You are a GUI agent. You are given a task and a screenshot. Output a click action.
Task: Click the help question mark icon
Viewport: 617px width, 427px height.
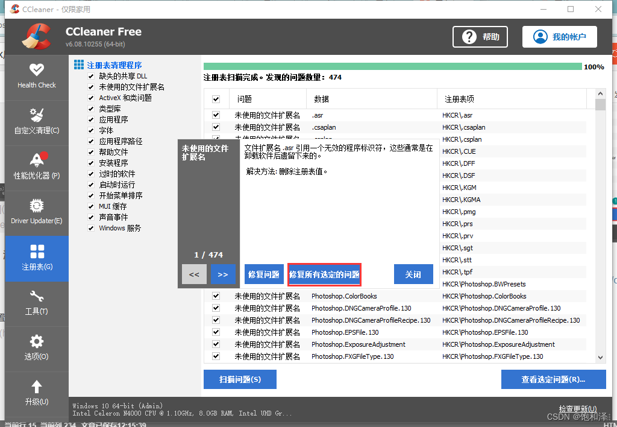coord(469,37)
